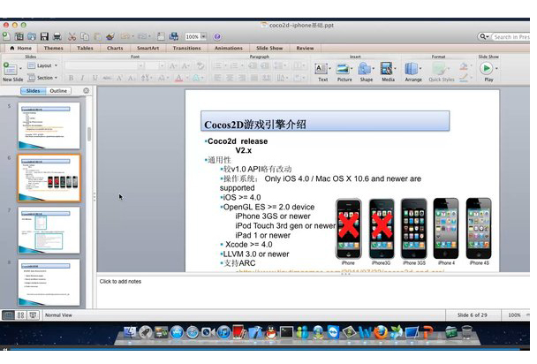Screen dimensions: 537x364
Task: Click the Save floppy disk icon
Action: 44,36
